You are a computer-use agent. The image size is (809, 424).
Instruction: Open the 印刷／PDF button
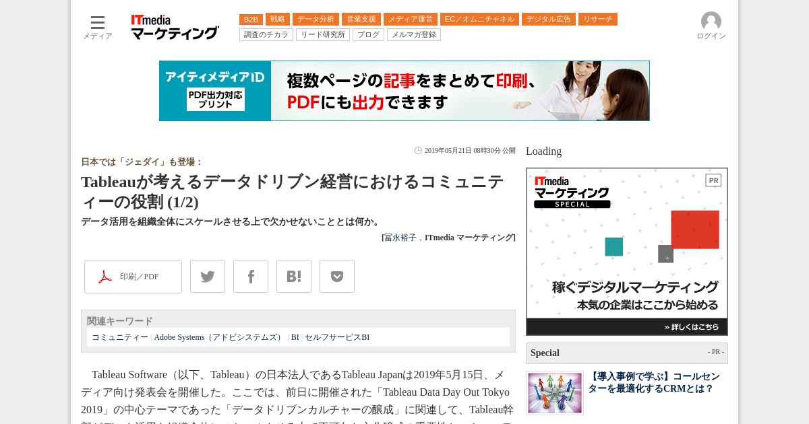click(x=133, y=277)
